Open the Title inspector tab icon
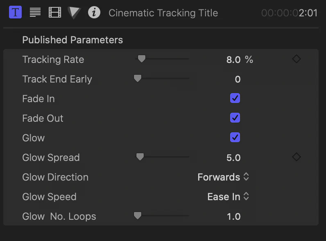This screenshot has width=326, height=241. pos(16,12)
